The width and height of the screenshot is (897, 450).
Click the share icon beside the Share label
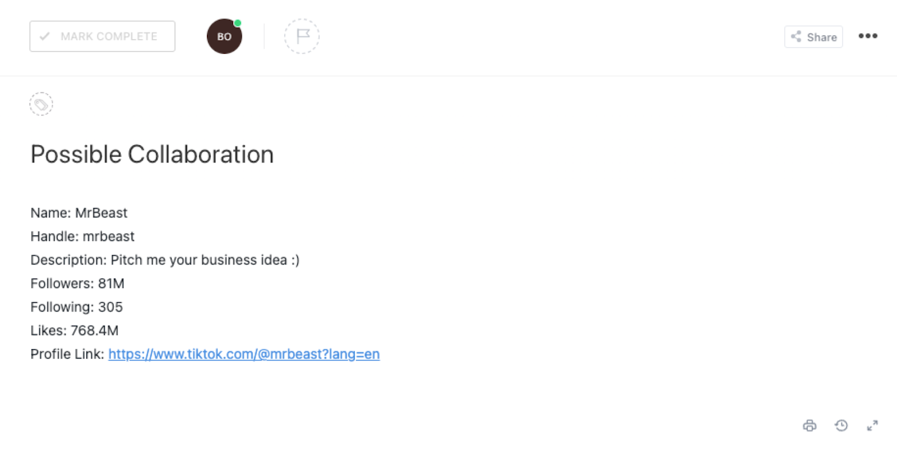[x=796, y=37]
